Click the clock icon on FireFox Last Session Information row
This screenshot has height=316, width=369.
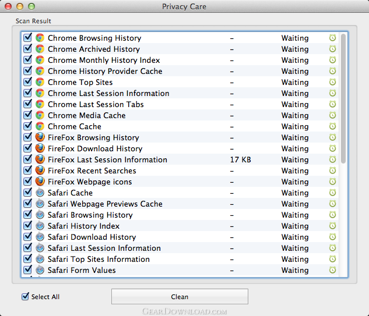pos(332,159)
